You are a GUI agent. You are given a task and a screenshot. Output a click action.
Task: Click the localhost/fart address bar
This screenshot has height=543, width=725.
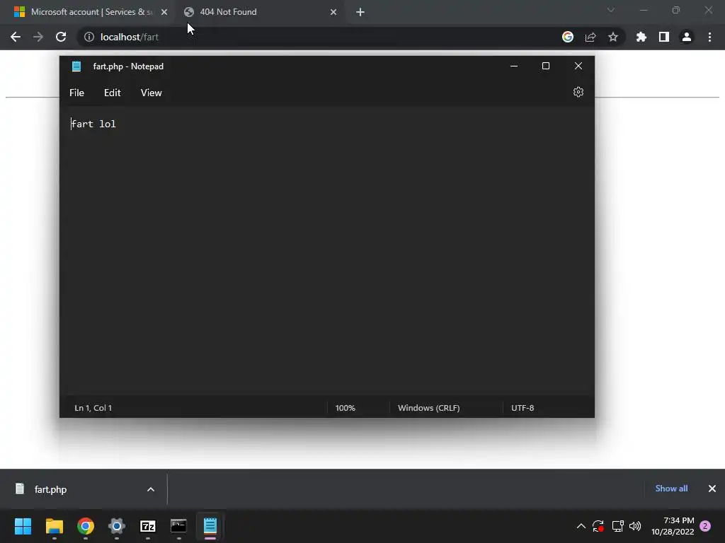click(319, 37)
